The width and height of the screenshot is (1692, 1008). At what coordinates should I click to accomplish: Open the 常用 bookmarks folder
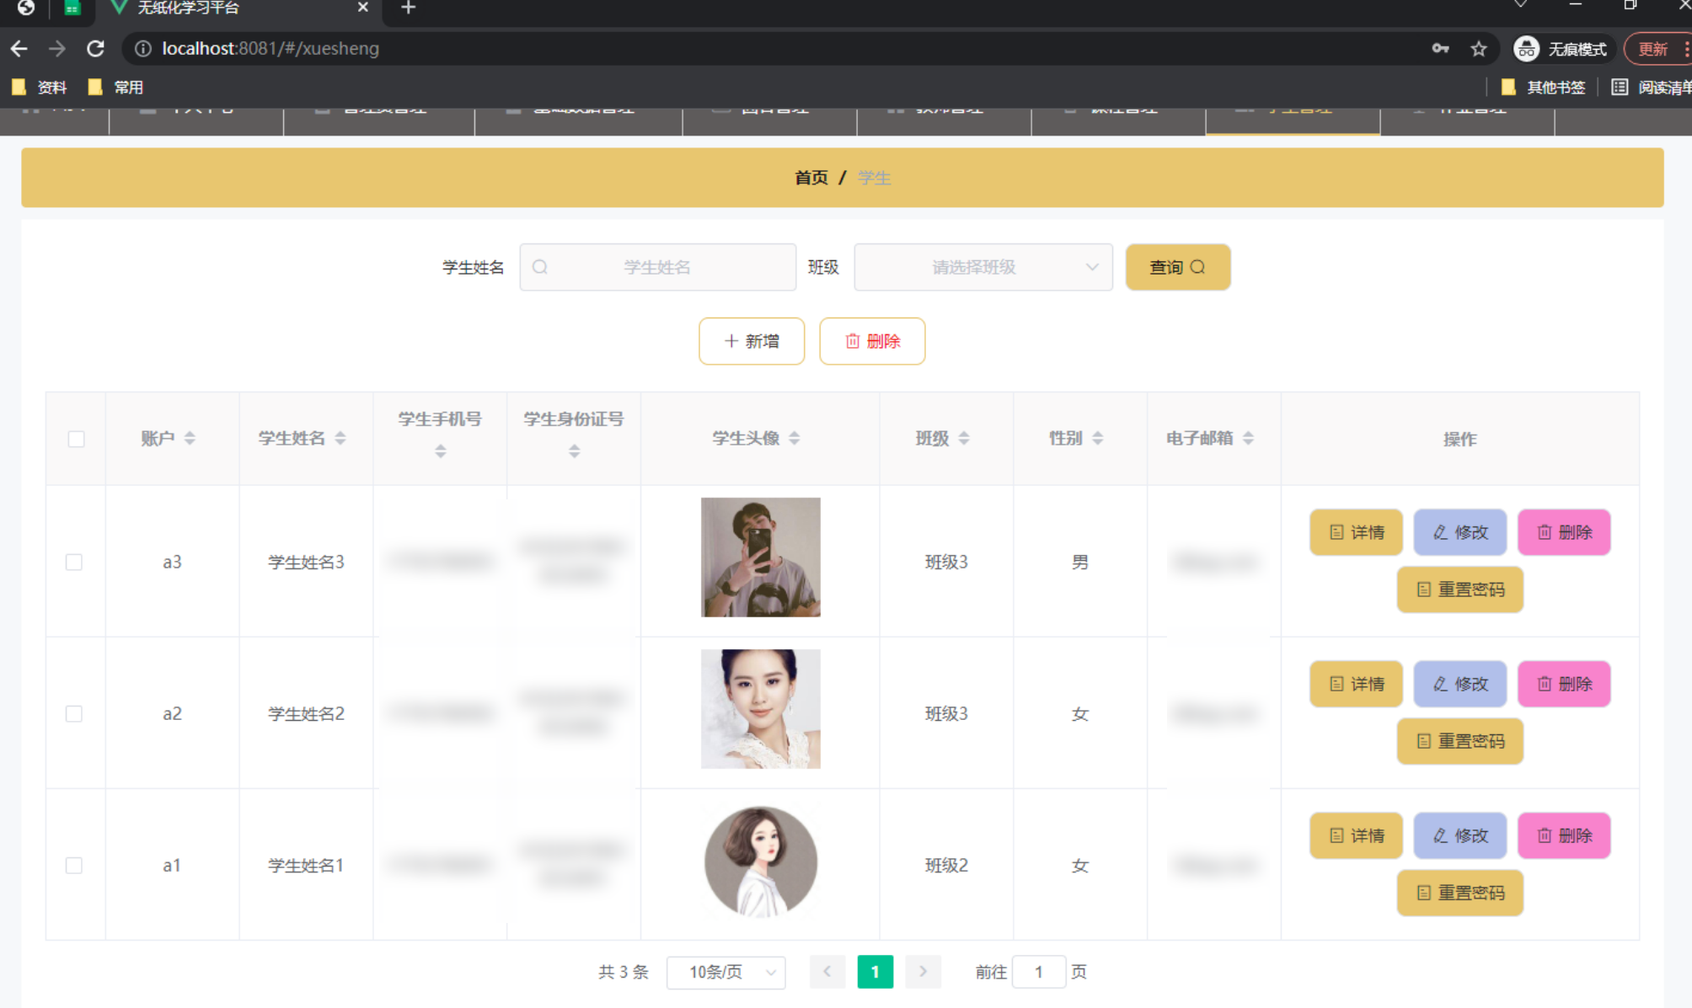pyautogui.click(x=117, y=87)
